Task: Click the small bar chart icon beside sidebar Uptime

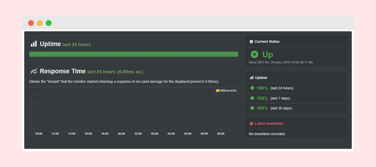Action: 252,78
